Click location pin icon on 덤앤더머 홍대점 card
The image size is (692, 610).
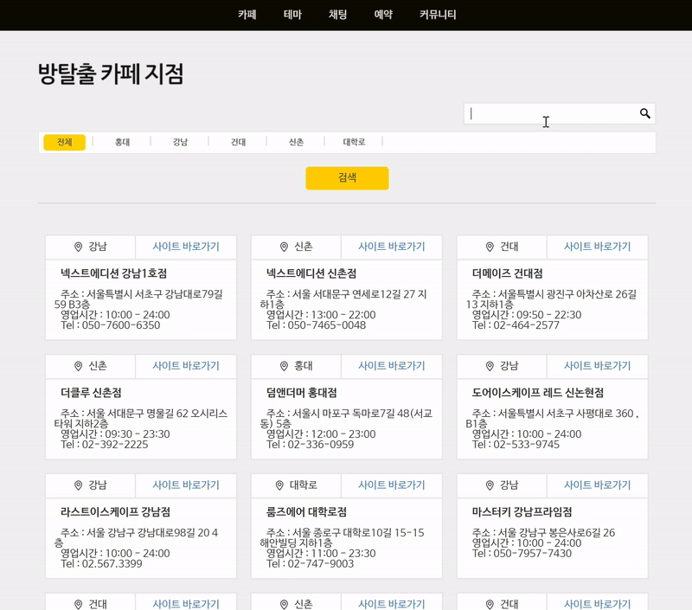284,366
